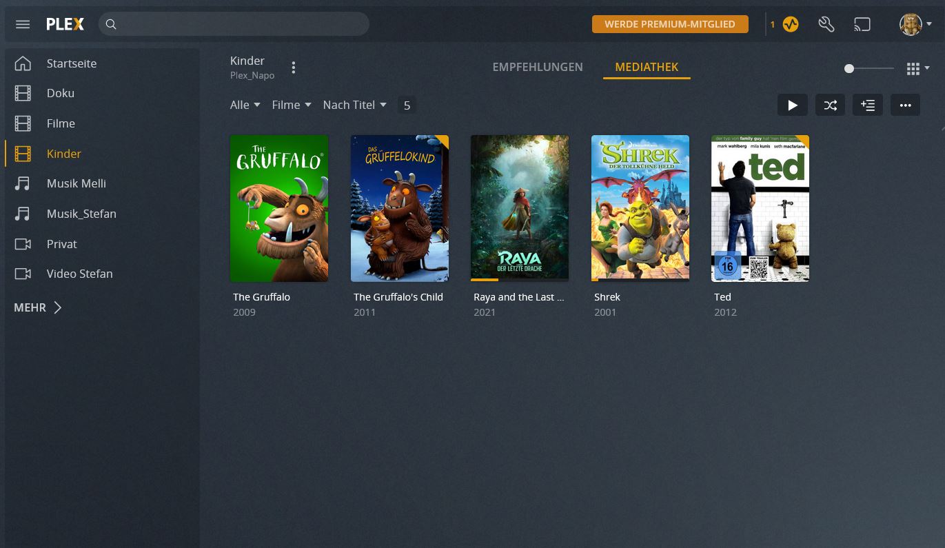Open the search field magnifier icon
Screen dimensions: 945x548
[x=111, y=24]
